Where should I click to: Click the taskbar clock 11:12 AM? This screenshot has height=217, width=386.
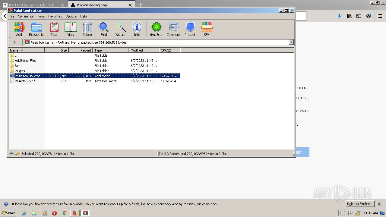(371, 213)
